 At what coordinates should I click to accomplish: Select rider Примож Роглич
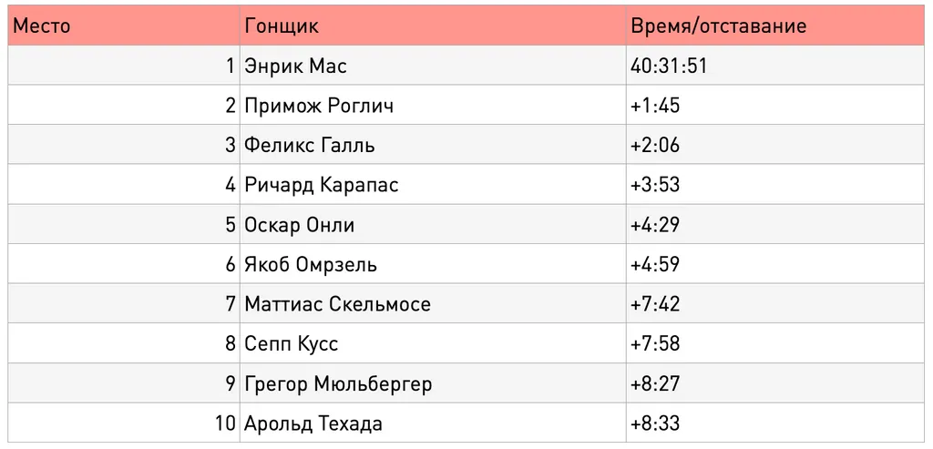click(318, 106)
